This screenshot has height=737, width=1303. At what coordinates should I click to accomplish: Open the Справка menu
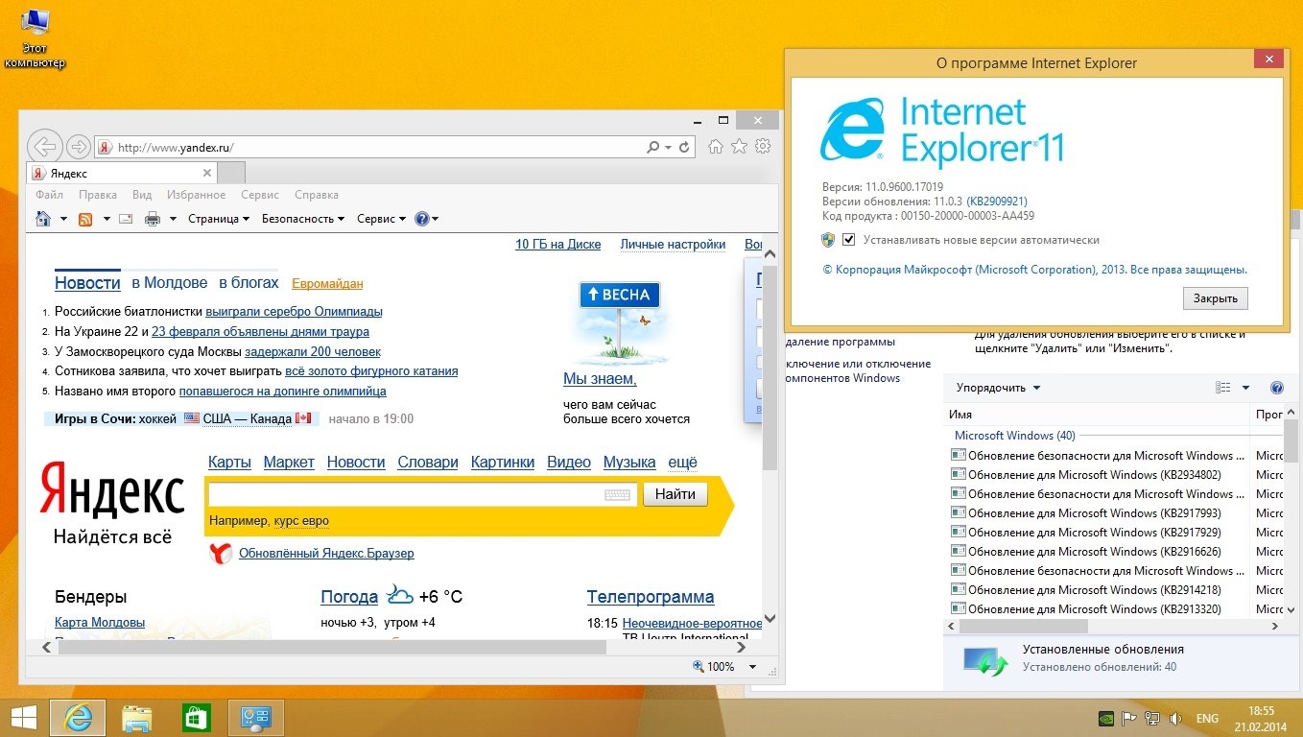tap(317, 195)
